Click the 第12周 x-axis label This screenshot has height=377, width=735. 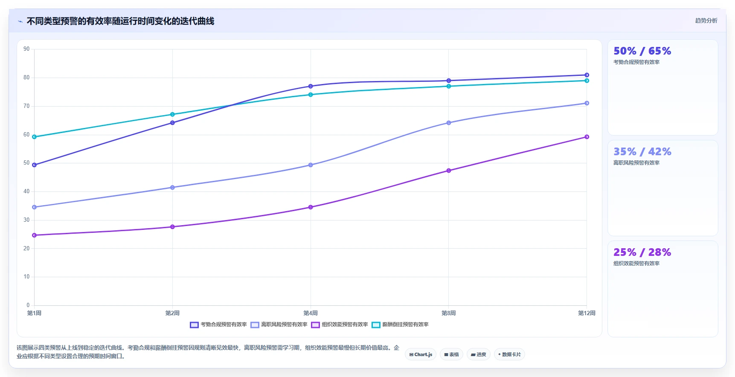587,313
